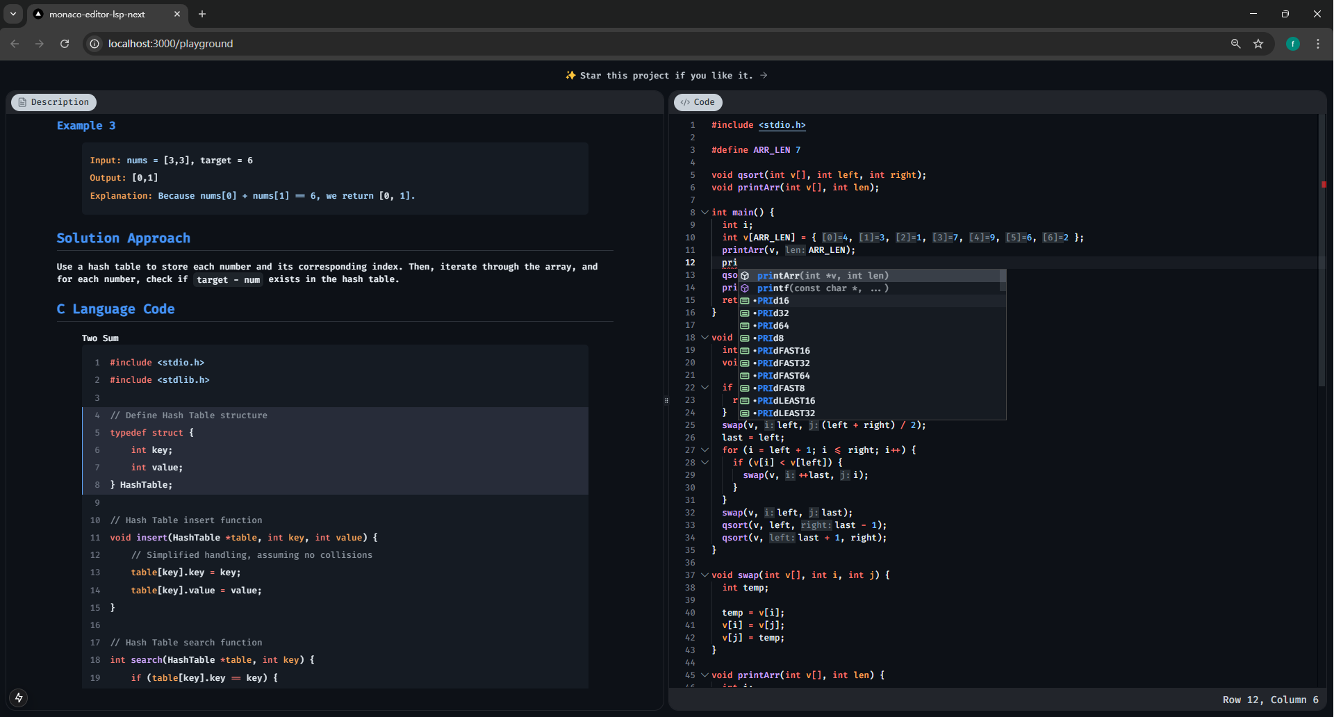Select the Code tab

click(698, 102)
